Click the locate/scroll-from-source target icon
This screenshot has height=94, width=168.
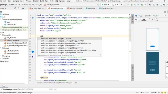(15, 8)
